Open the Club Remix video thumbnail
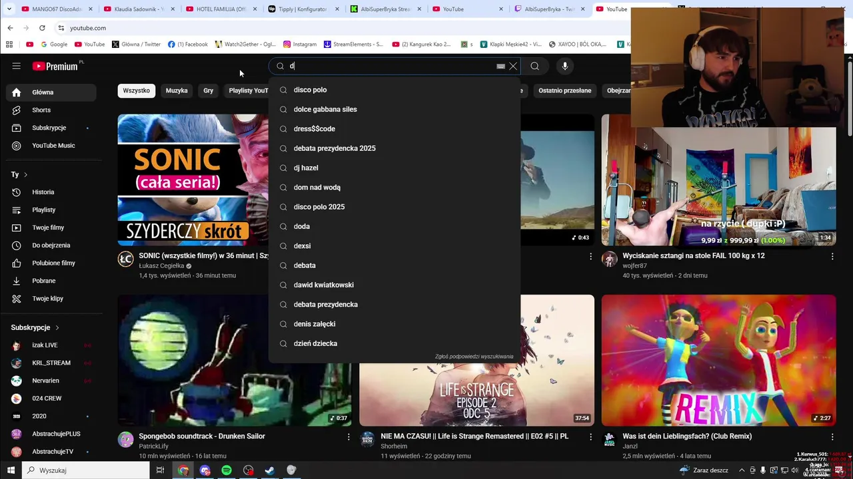The image size is (853, 479). click(718, 360)
